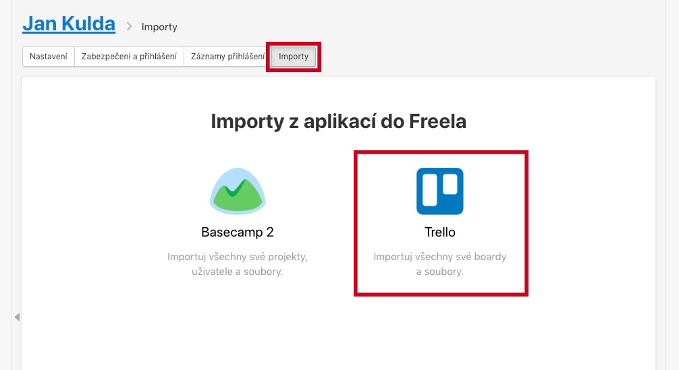The width and height of the screenshot is (679, 370).
Task: Open the Zabezpečení a přihlášení tab
Action: coord(129,57)
